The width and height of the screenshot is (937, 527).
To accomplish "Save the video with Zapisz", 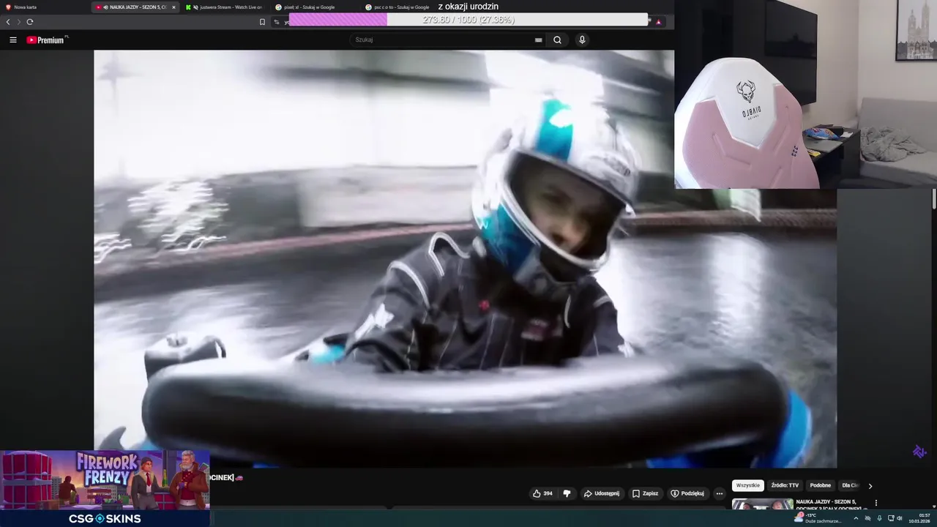I will [x=645, y=493].
